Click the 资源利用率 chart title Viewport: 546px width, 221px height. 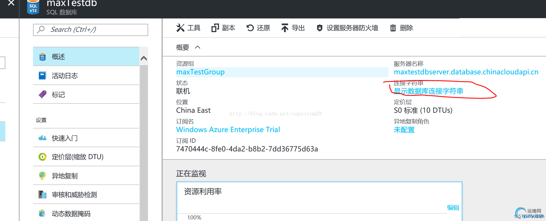(x=203, y=191)
